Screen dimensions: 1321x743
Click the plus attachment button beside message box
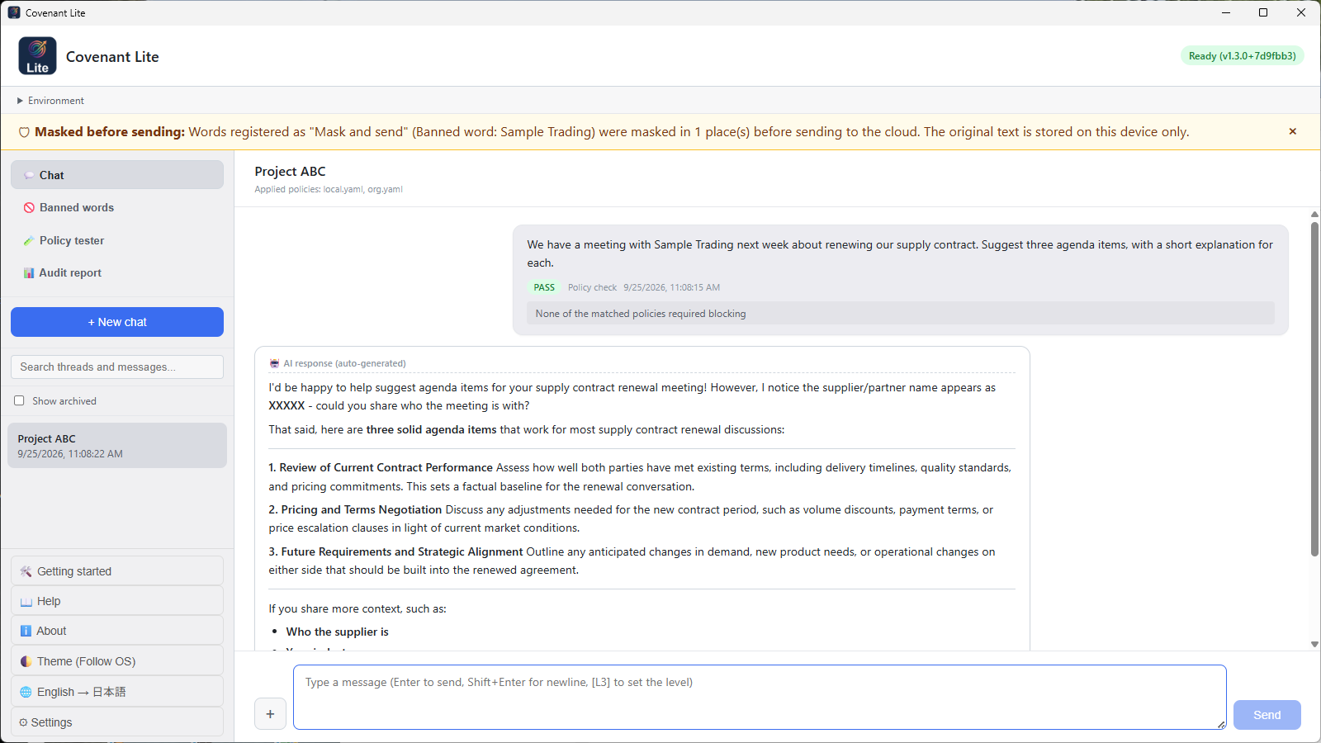pyautogui.click(x=270, y=714)
